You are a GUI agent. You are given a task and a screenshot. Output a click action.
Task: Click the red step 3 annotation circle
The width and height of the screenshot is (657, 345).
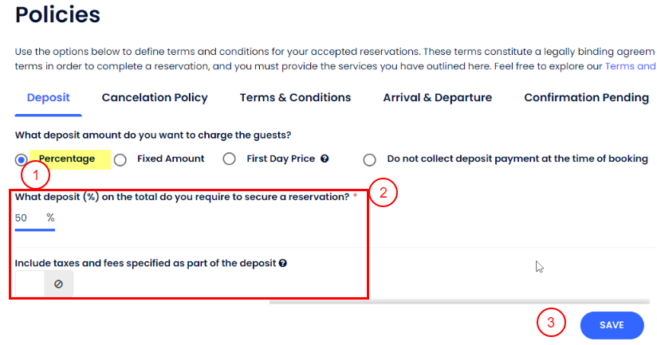(x=551, y=323)
